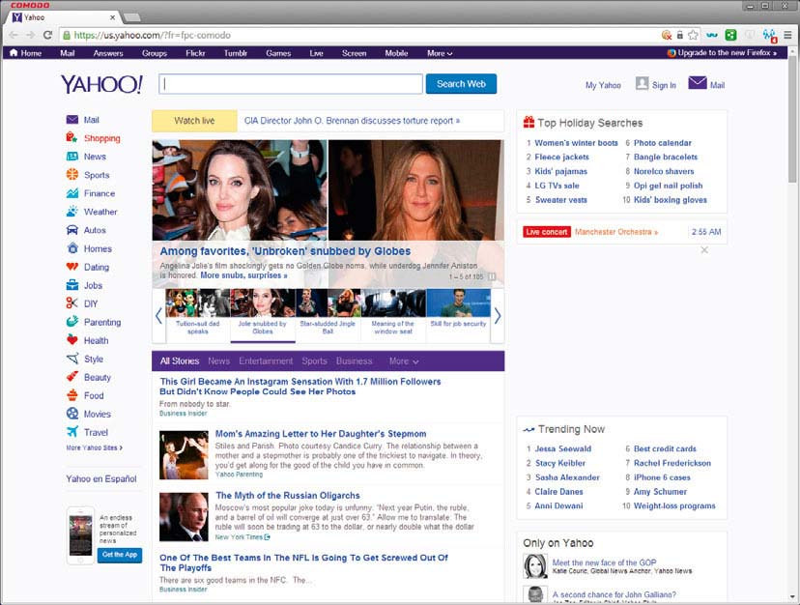Screen dimensions: 800x605
Task: Click the Finance chart icon
Action: tap(71, 193)
